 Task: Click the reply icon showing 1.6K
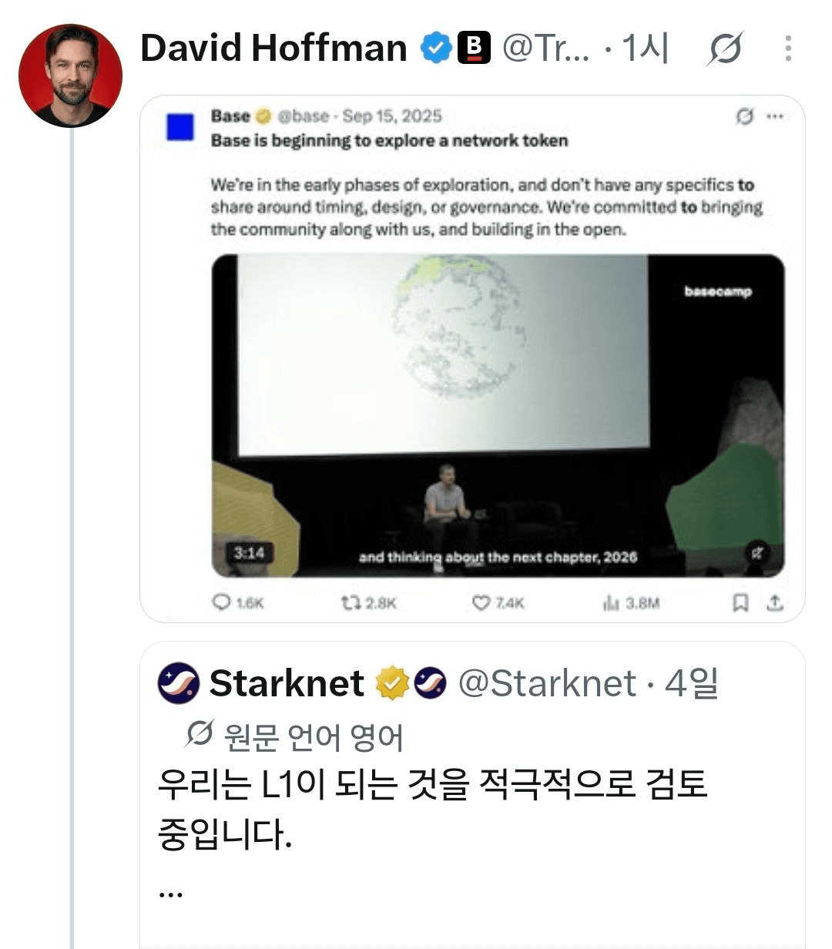[x=221, y=602]
